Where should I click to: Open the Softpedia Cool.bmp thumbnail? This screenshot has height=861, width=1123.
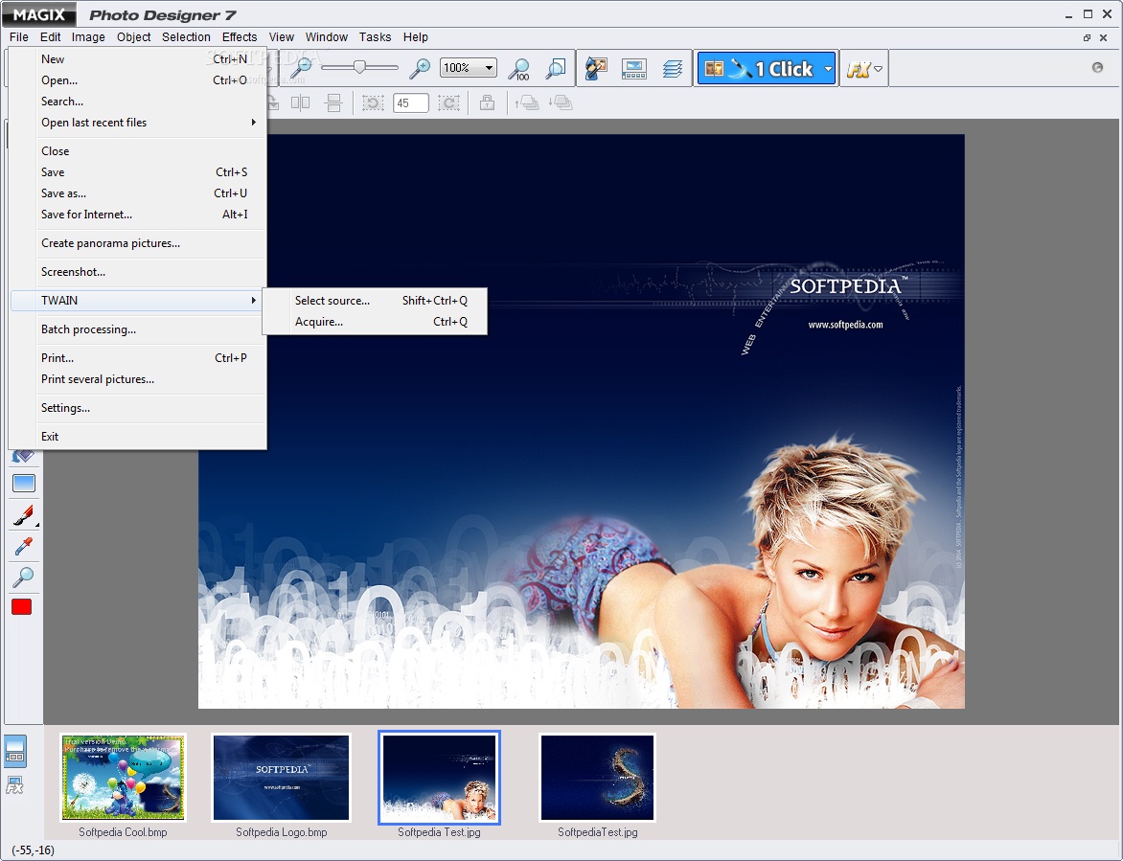[x=124, y=778]
